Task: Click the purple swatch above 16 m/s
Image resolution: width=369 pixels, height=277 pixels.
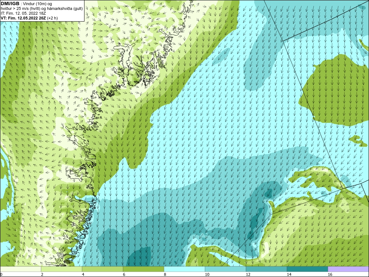Action: pos(349,269)
